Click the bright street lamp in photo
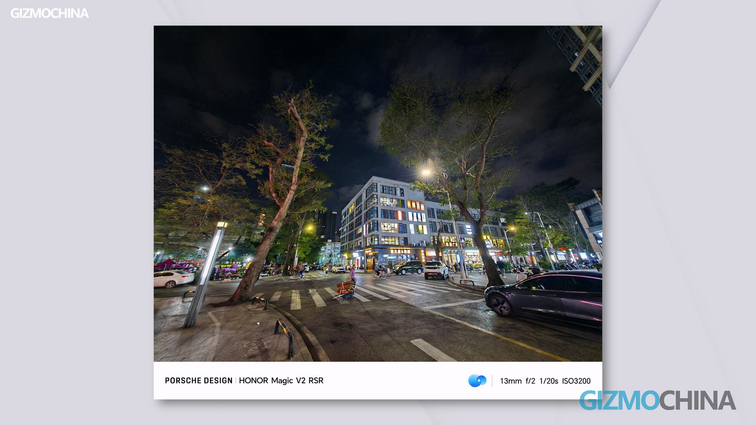 point(426,172)
